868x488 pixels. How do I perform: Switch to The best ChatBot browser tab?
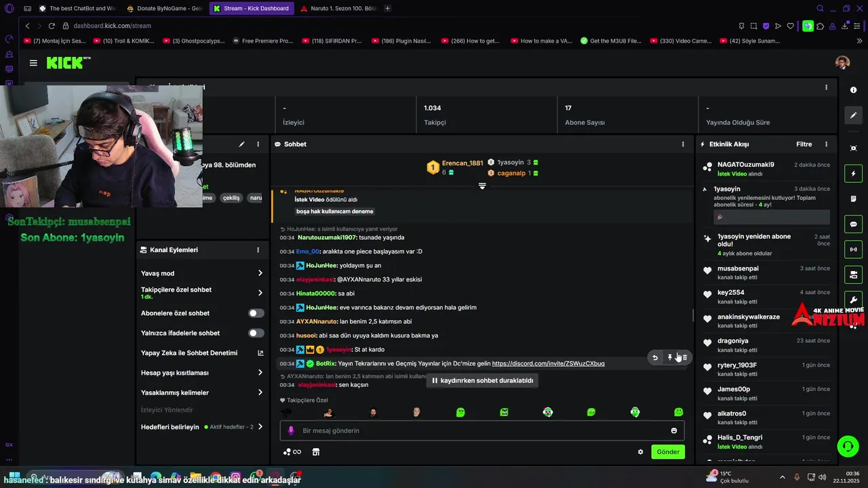pyautogui.click(x=78, y=8)
